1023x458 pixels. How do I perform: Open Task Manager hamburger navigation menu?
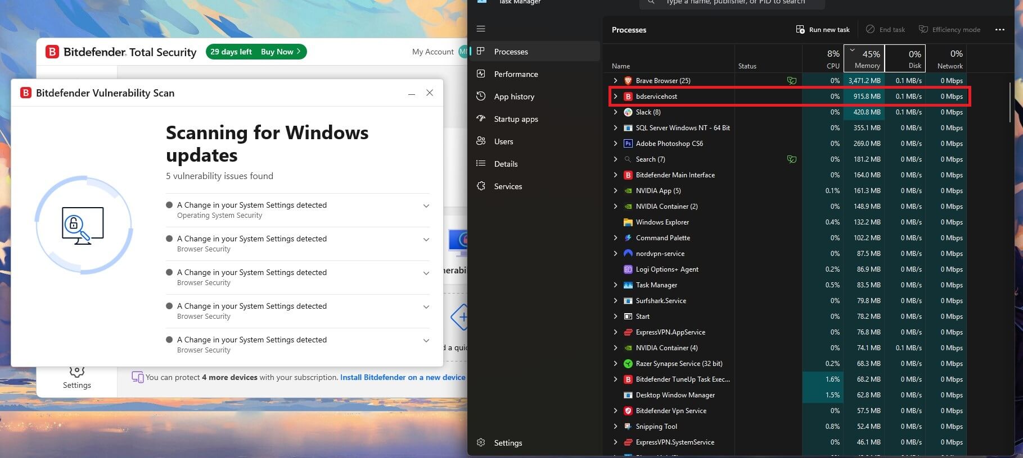481,29
